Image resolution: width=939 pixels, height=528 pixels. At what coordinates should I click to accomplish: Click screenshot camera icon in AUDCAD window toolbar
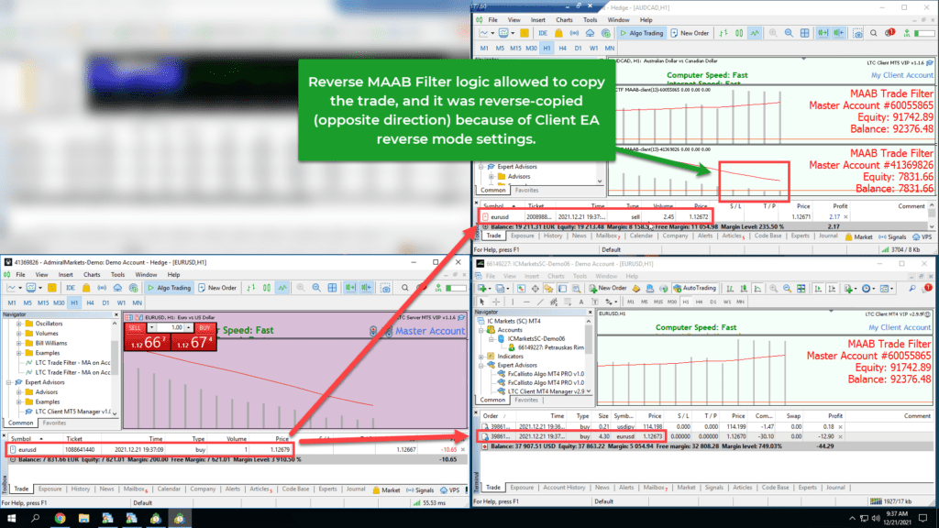point(858,34)
